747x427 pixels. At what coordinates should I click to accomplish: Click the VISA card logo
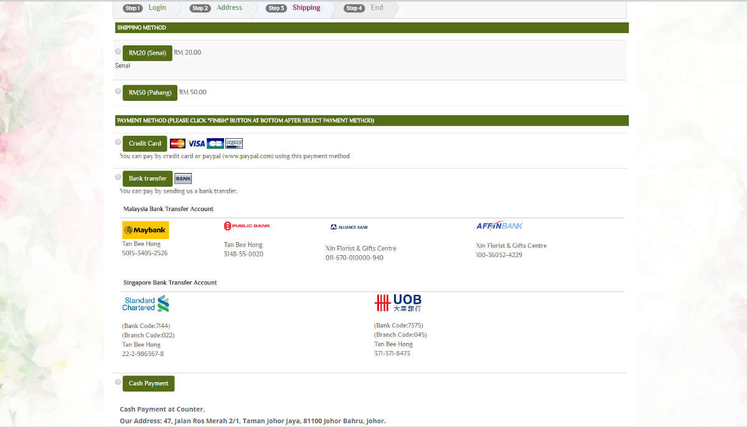[196, 143]
